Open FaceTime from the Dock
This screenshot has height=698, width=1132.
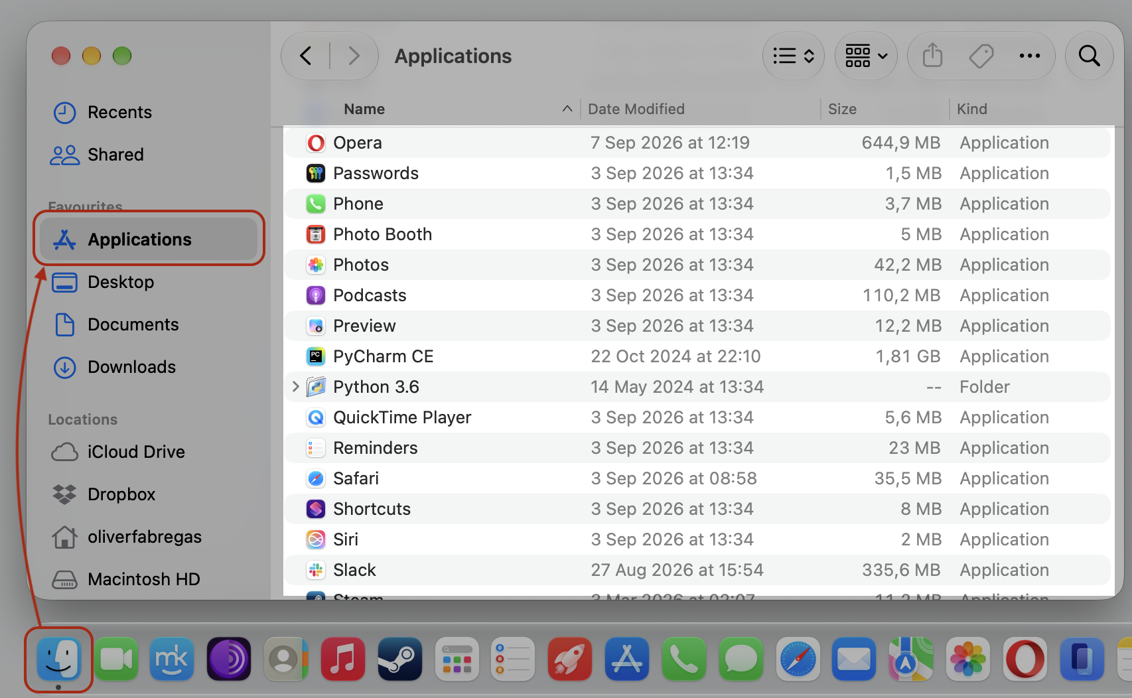(115, 660)
